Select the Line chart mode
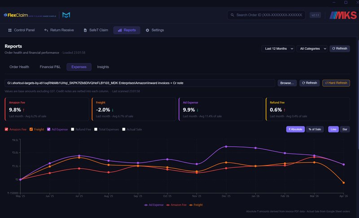Screen dimensions: 359x218 (x=333, y=129)
